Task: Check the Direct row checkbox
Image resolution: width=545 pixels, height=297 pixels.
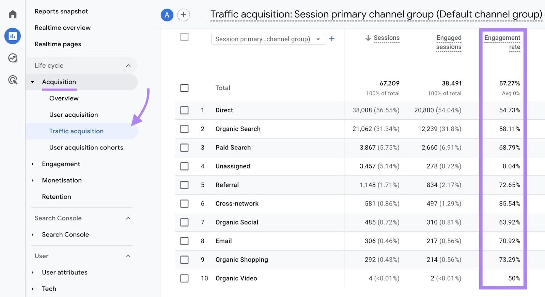Action: click(184, 110)
